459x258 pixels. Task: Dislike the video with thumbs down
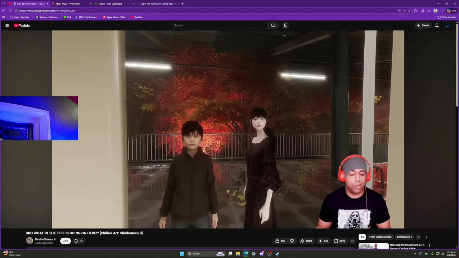[x=292, y=241]
